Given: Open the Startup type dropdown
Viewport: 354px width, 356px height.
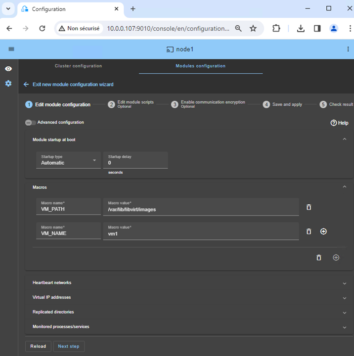Looking at the screenshot, I should coord(68,160).
